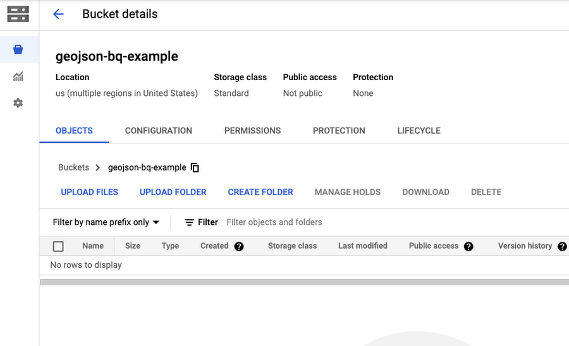This screenshot has width=569, height=346.
Task: Click the 'None' protection value
Action: pos(363,93)
